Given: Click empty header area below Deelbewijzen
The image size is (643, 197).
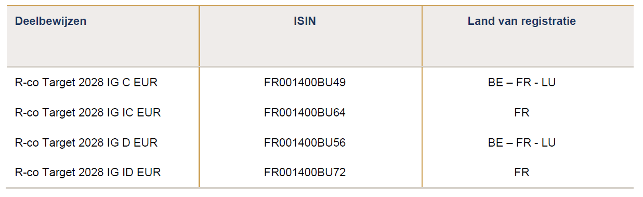Looking at the screenshot, I should (102, 47).
